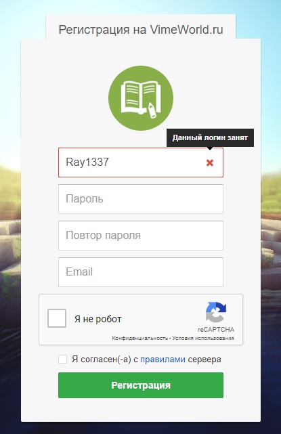Click the word "сервера" after the rules link
The height and width of the screenshot is (434, 281).
(x=204, y=360)
